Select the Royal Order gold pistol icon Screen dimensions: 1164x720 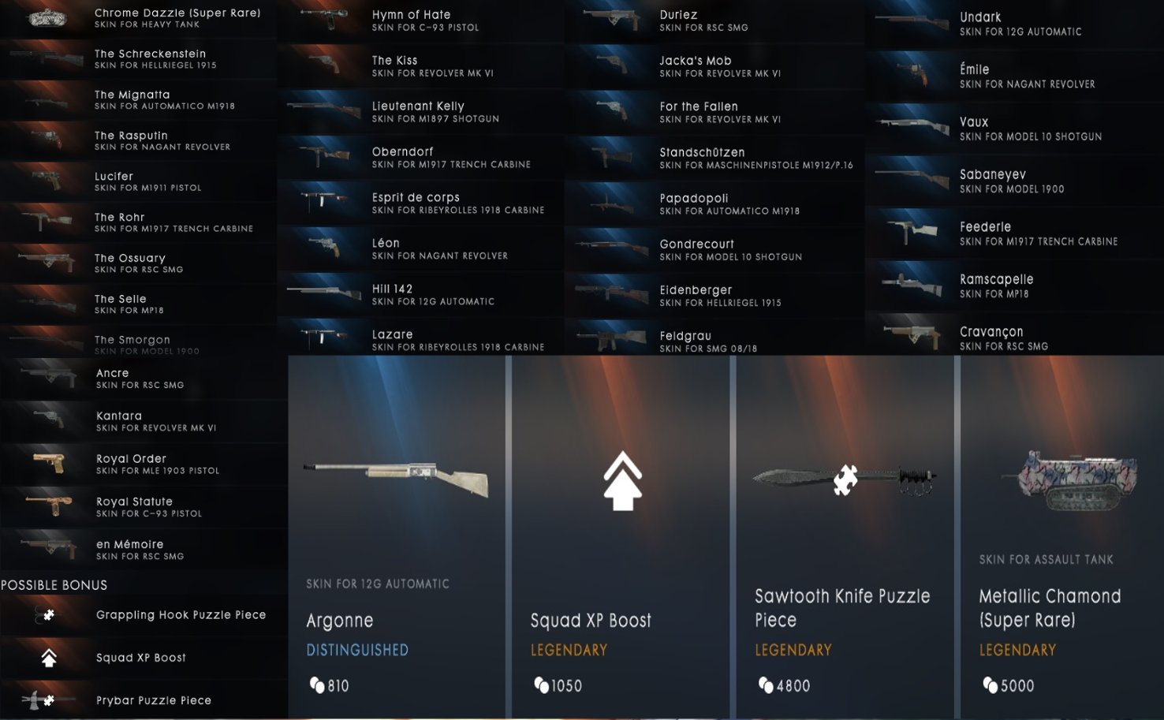pos(48,463)
